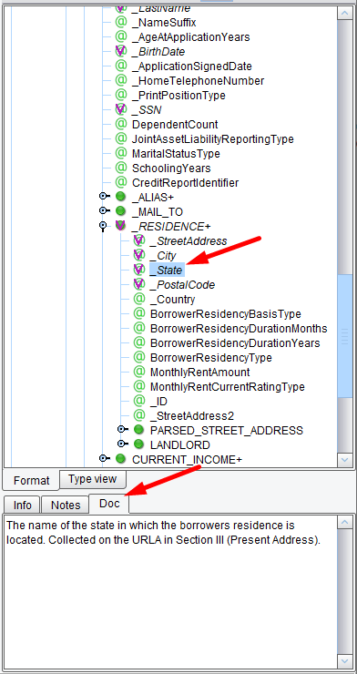Switch to the Type view tab
Screen dimensions: 357x674
tap(92, 479)
